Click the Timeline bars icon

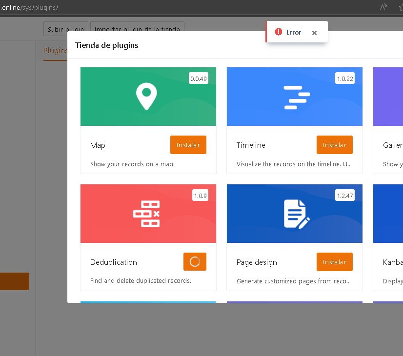click(297, 97)
